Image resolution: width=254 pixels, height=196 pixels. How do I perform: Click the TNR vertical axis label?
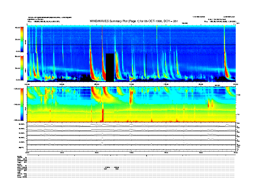[25, 110]
